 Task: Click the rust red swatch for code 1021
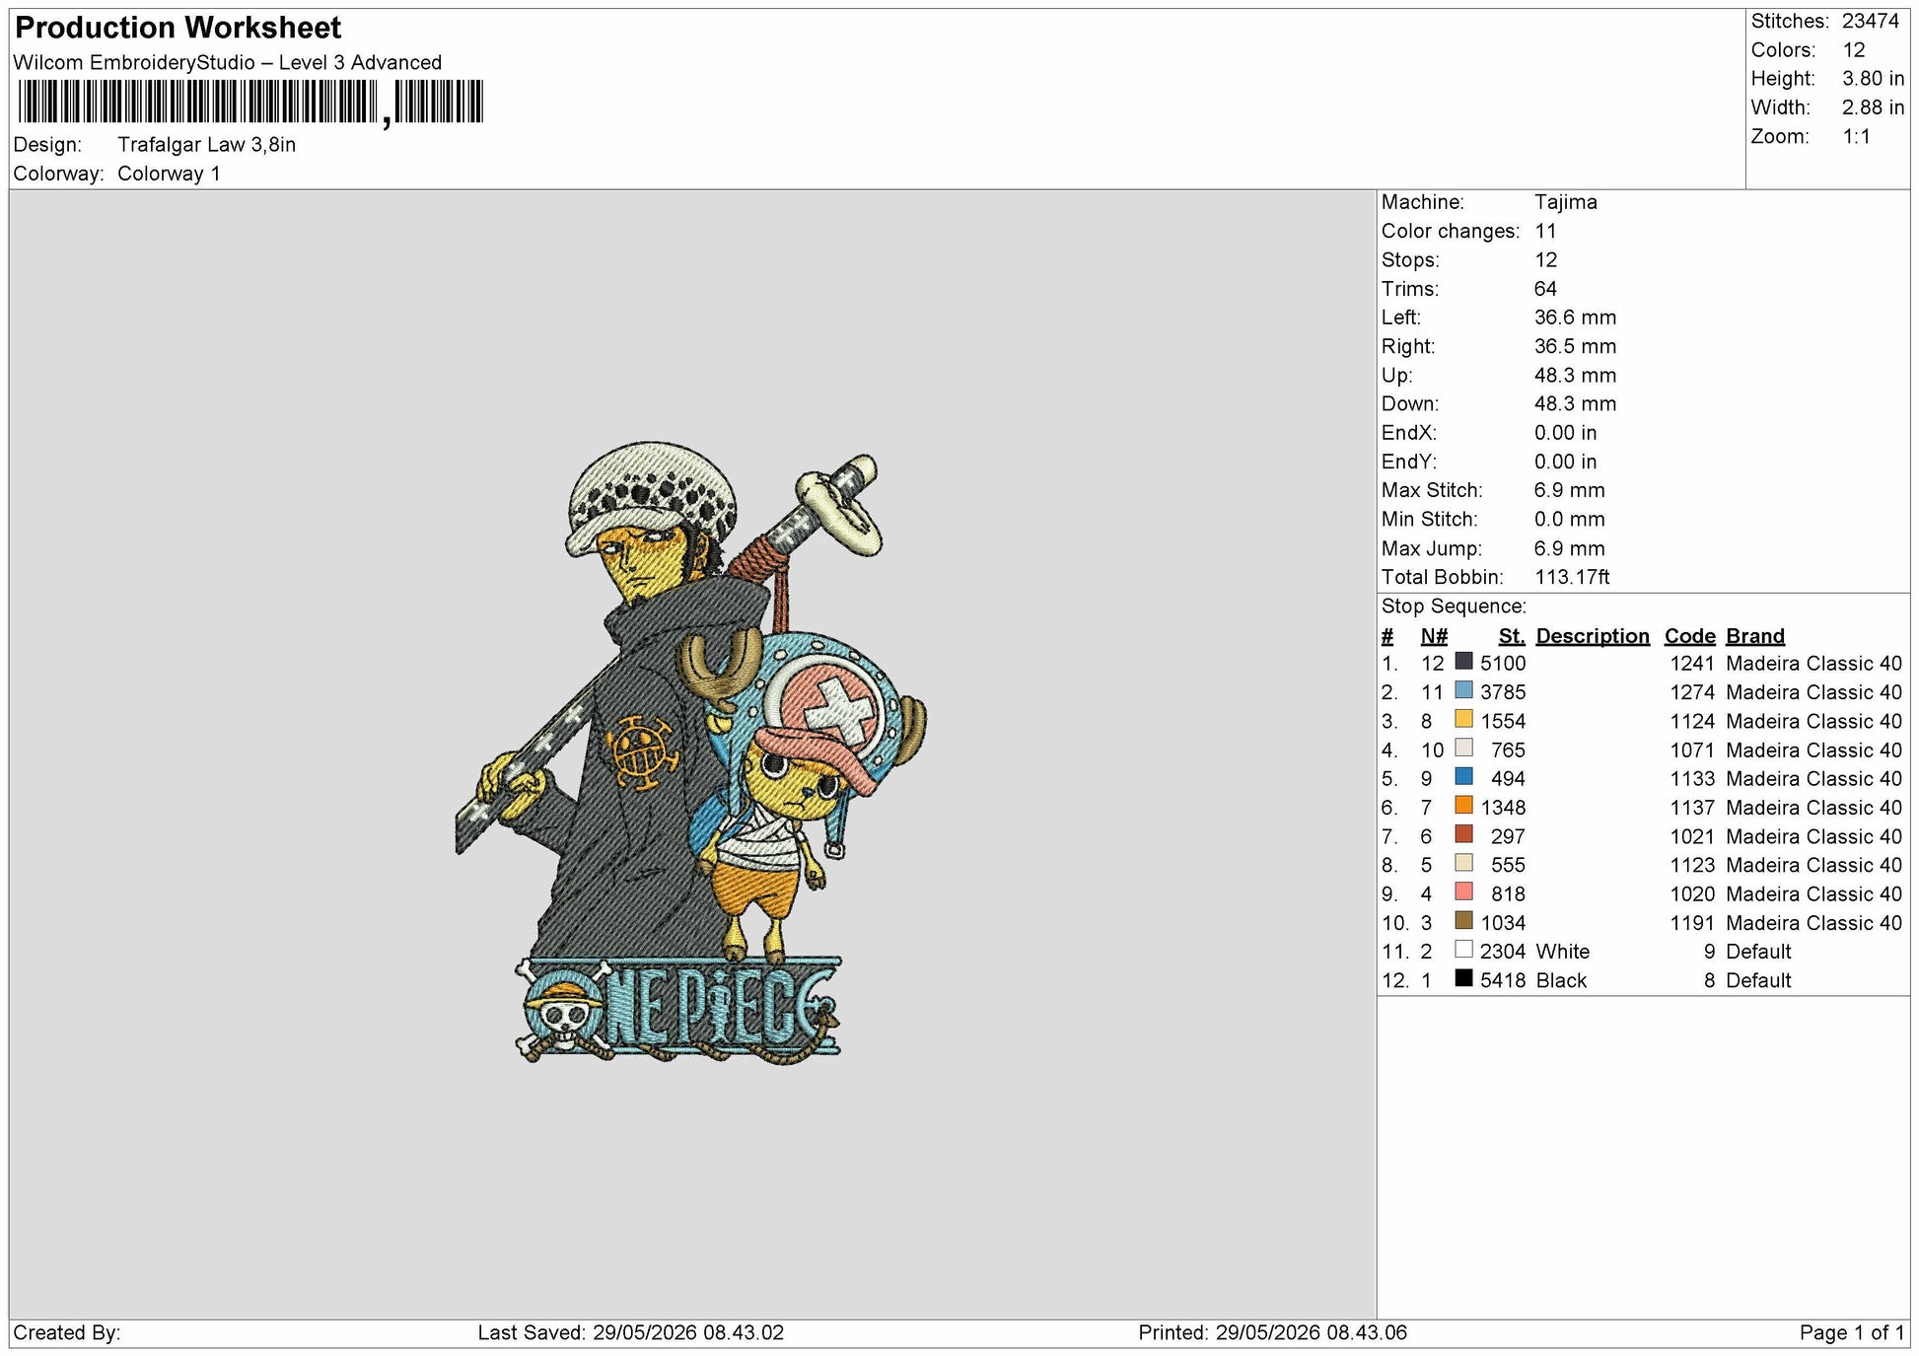pyautogui.click(x=1464, y=834)
